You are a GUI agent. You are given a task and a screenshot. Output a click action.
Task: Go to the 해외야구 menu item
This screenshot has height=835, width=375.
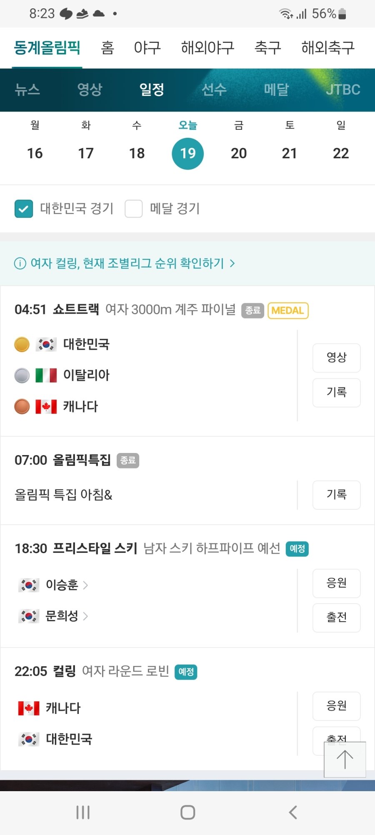pyautogui.click(x=207, y=48)
